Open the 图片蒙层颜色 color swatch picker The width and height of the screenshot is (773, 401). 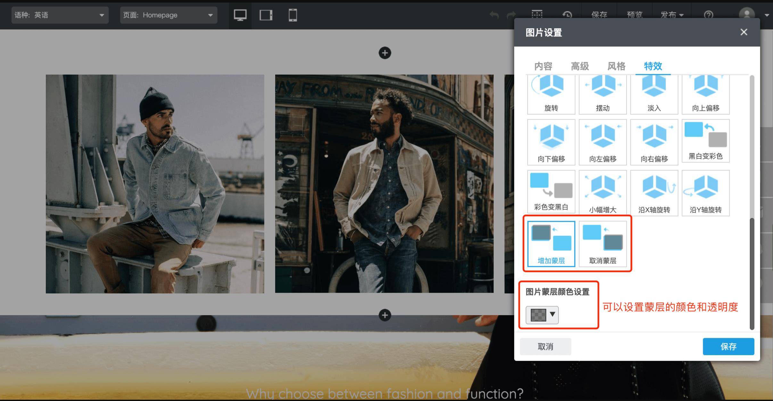[542, 315]
